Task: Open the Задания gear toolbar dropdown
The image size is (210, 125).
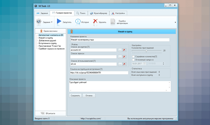Action: click(x=44, y=22)
